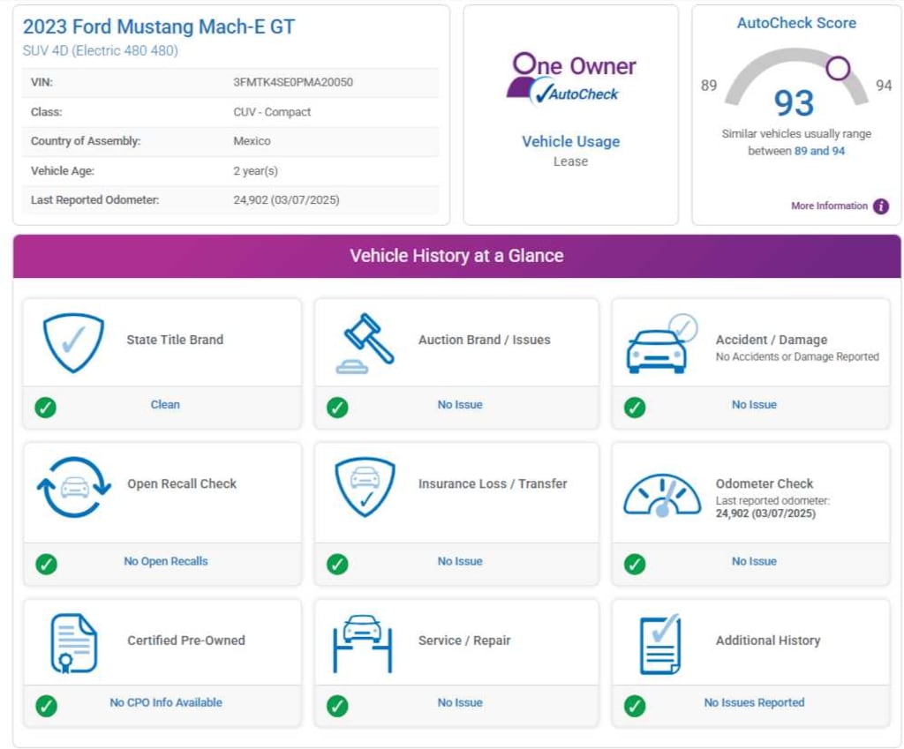This screenshot has width=904, height=749.
Task: Click the One Owner AutoCheck logo
Action: point(570,79)
